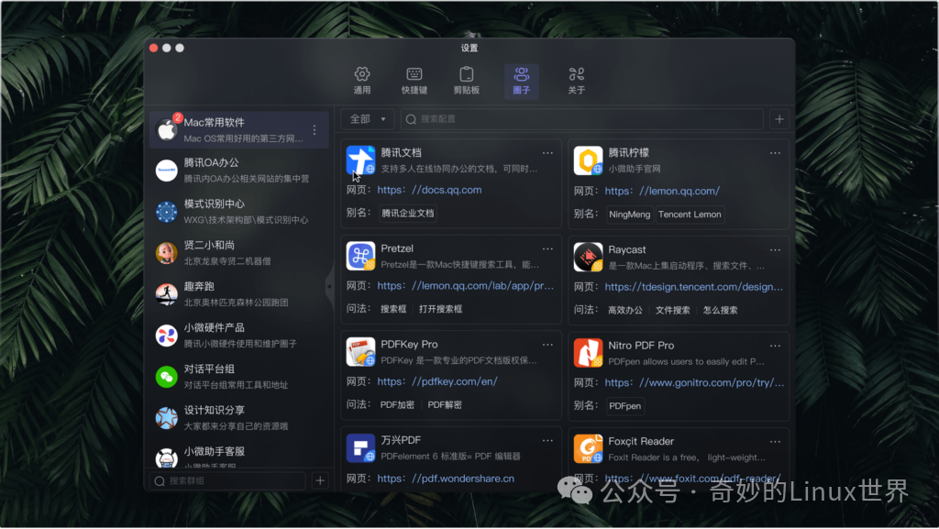Viewport: 939px width, 529px height.
Task: Open the lemon.qq.com link in 腾讯柠檬
Action: click(662, 191)
